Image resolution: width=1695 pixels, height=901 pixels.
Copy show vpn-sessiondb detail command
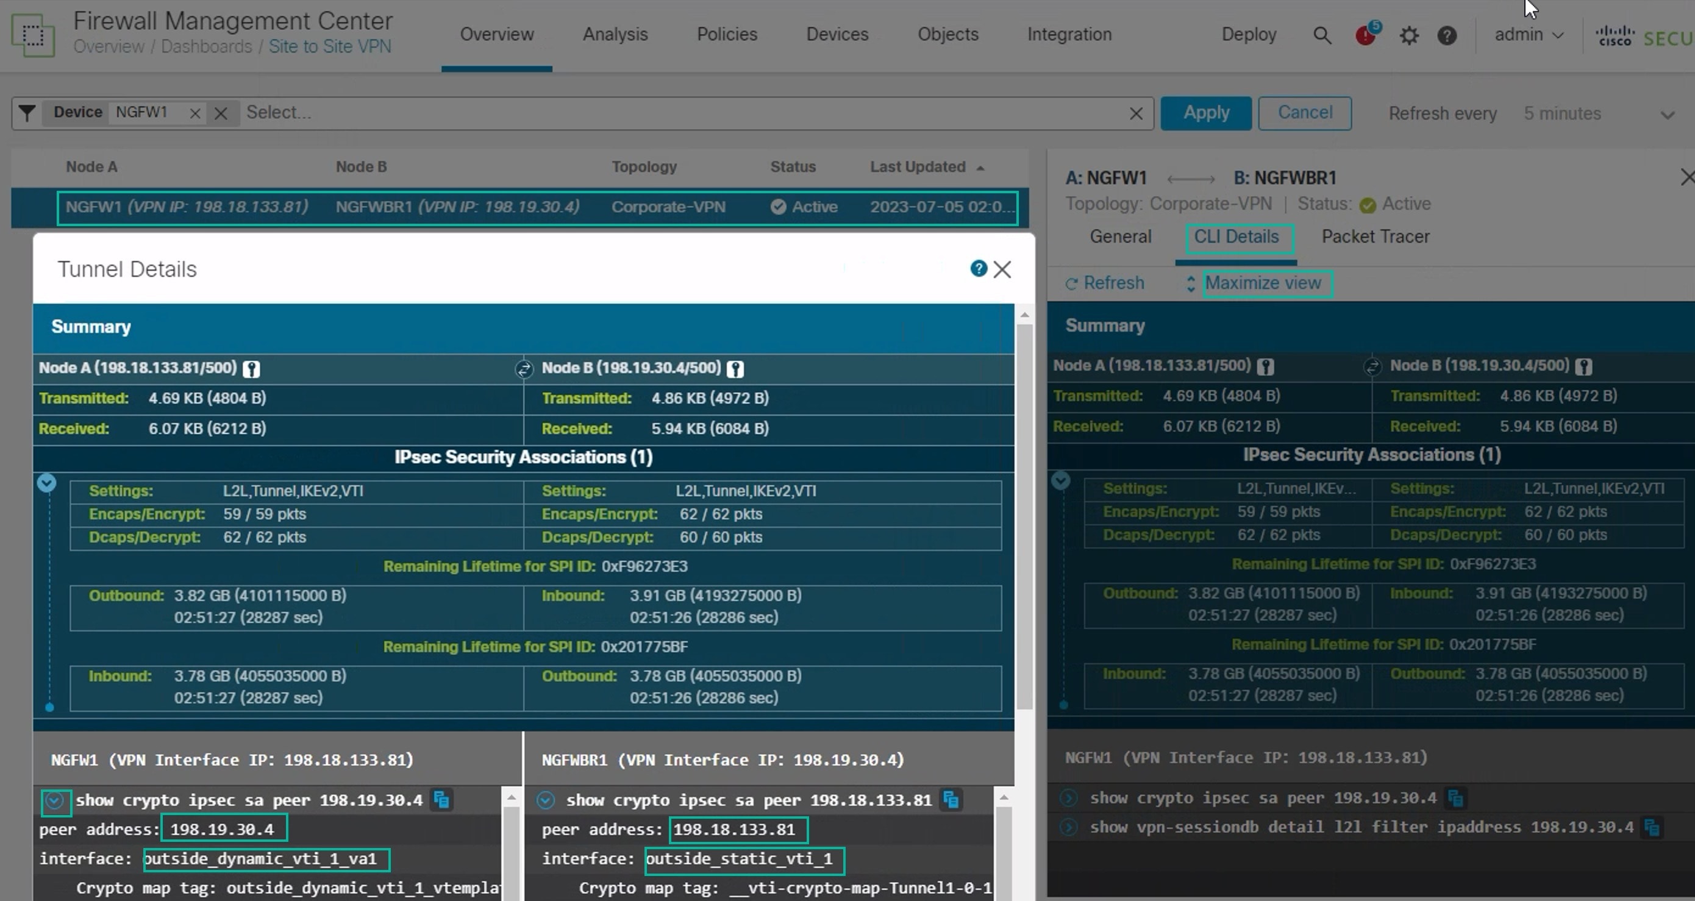point(1652,827)
